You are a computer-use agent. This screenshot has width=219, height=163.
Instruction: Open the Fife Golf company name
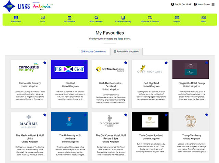pos(70,83)
